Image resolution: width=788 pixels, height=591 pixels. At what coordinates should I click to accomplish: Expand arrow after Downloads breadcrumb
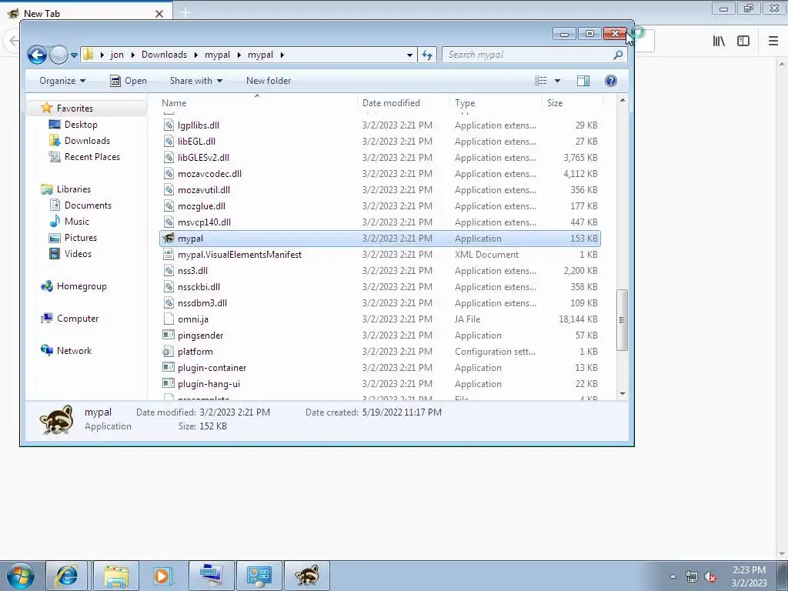pyautogui.click(x=196, y=55)
